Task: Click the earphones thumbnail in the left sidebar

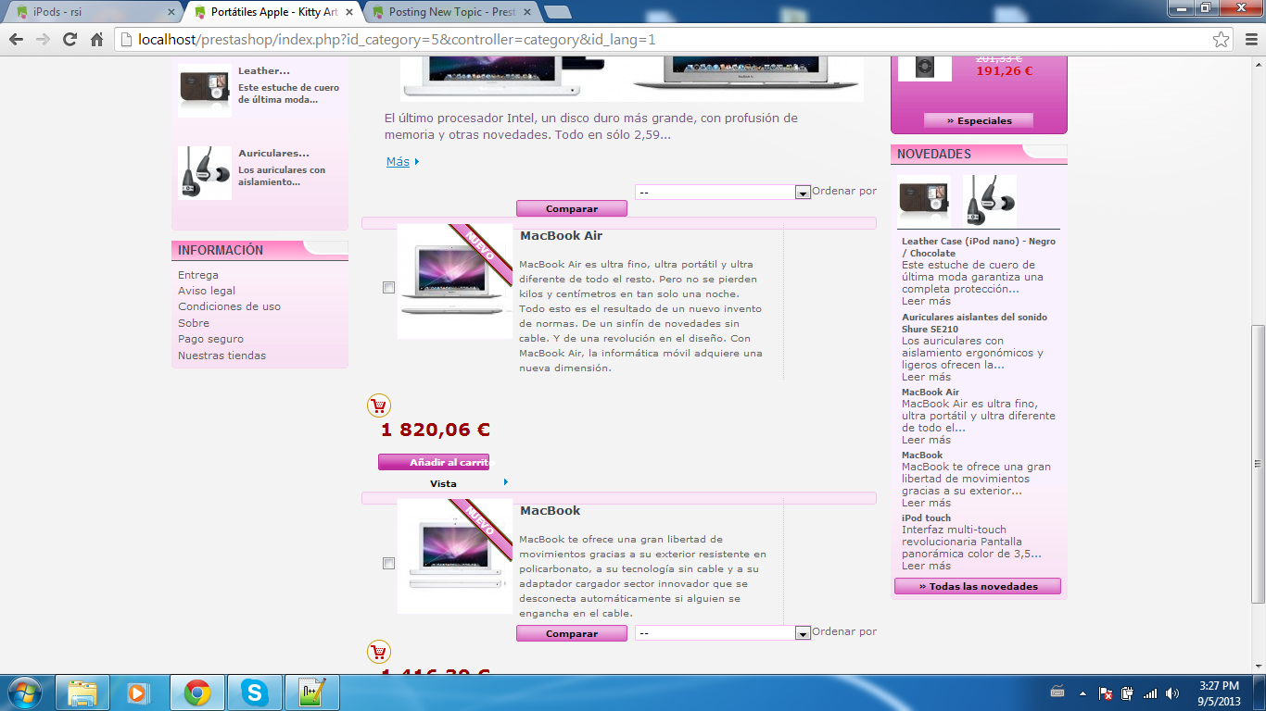Action: coord(205,173)
